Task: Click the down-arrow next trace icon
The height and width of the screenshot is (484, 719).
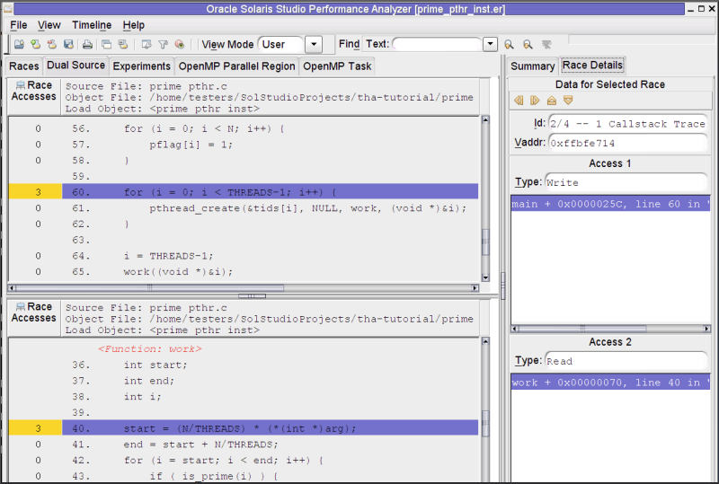Action: click(x=568, y=101)
